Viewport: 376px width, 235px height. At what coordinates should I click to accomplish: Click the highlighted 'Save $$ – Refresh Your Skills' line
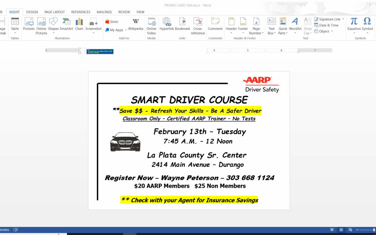[x=190, y=111]
